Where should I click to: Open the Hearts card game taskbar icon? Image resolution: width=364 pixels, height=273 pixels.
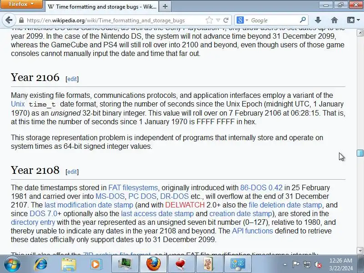(181, 264)
